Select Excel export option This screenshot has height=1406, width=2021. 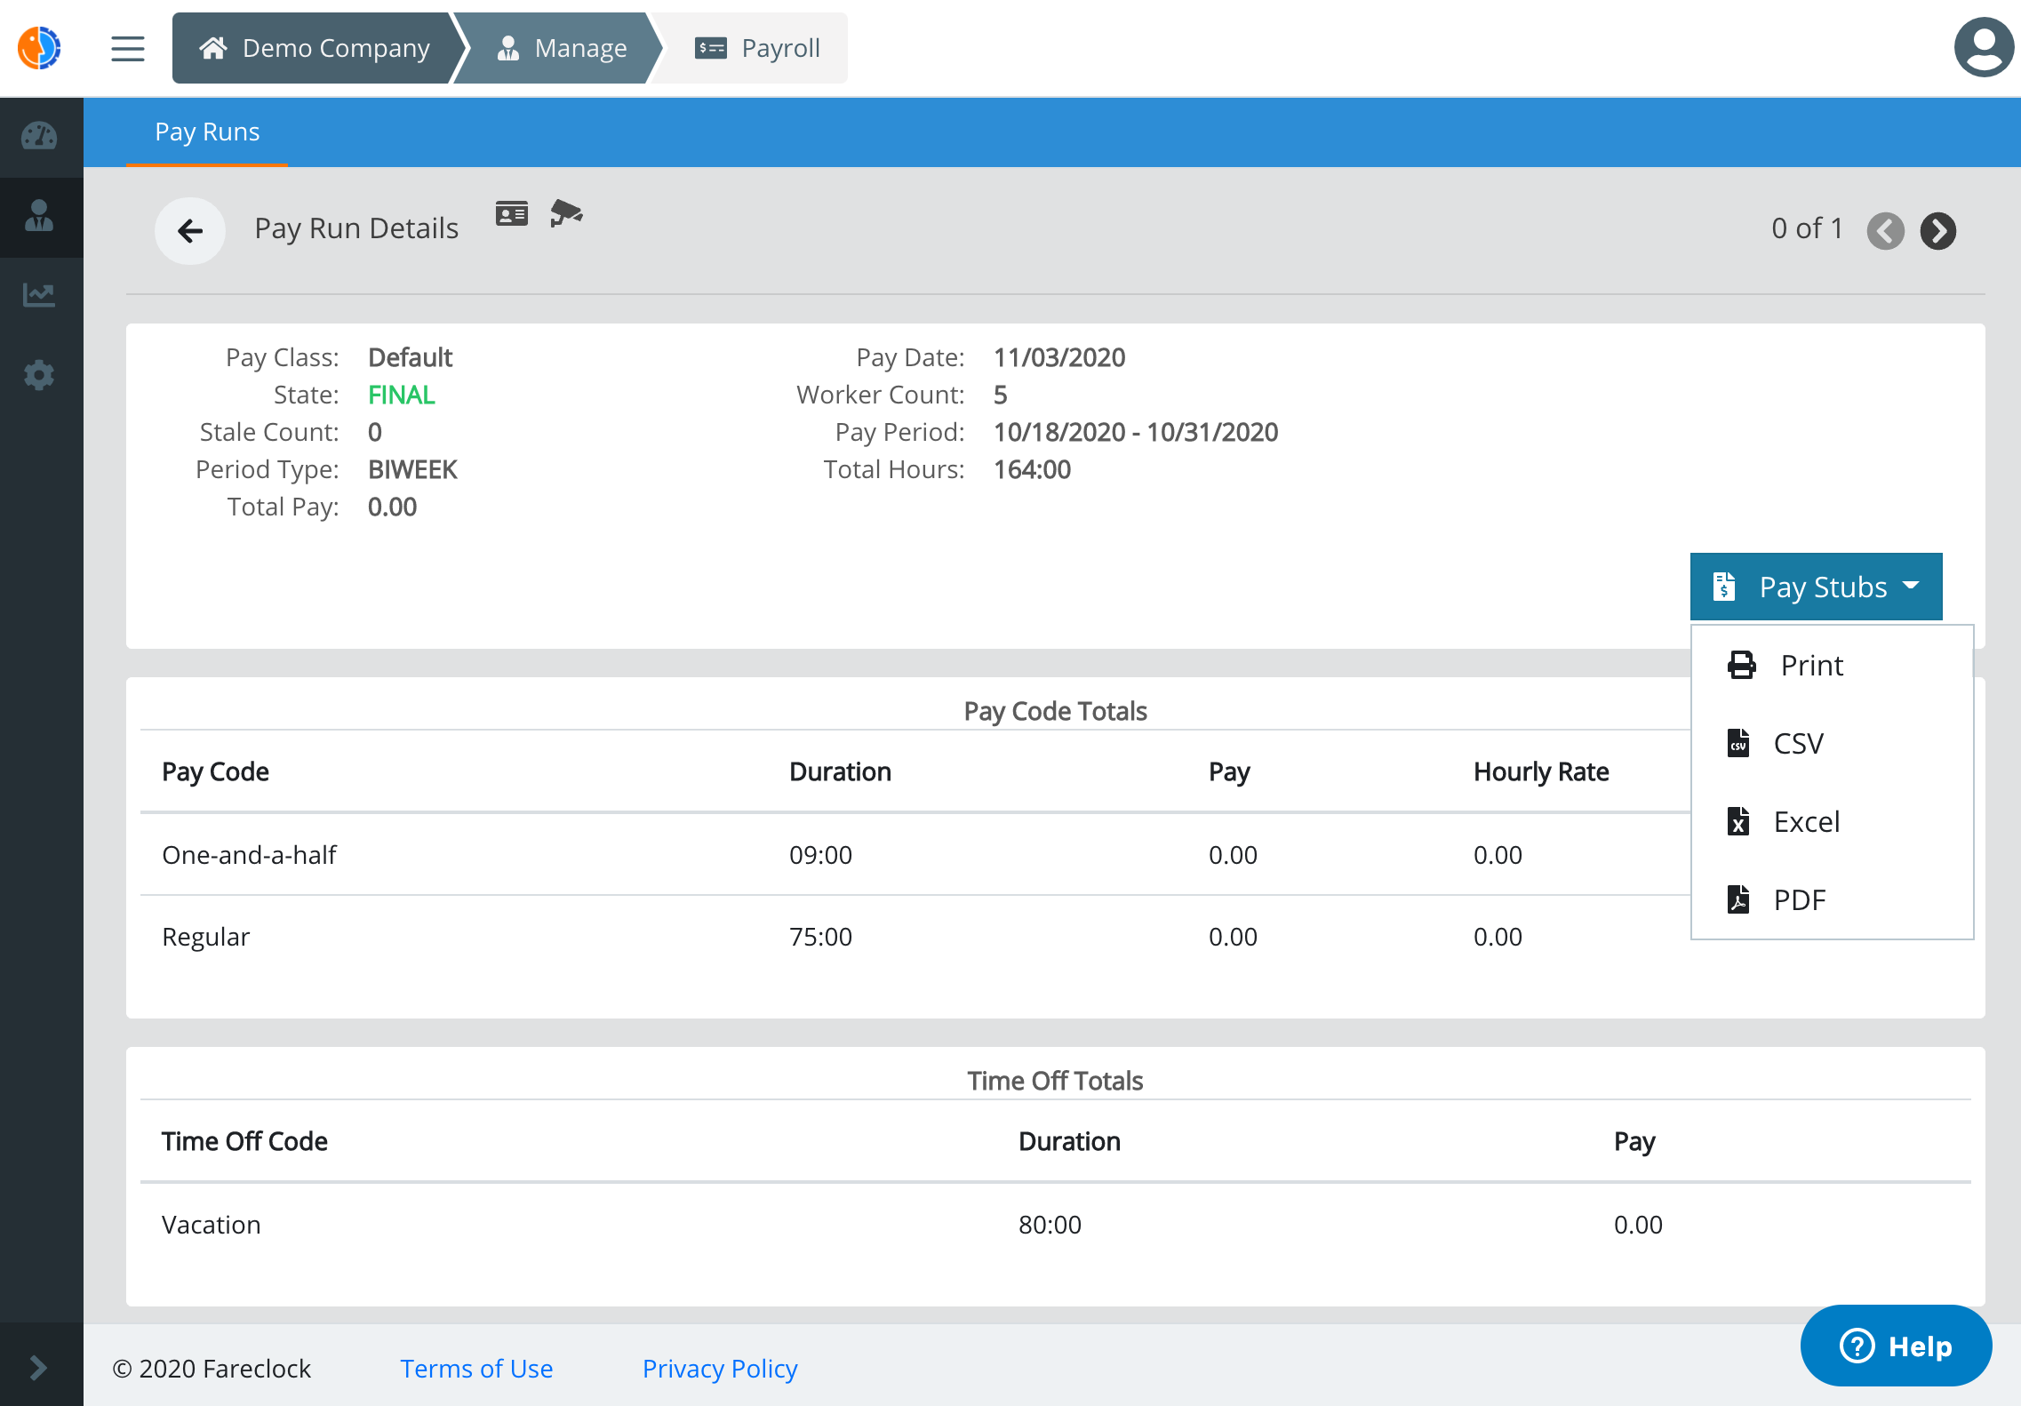1832,821
